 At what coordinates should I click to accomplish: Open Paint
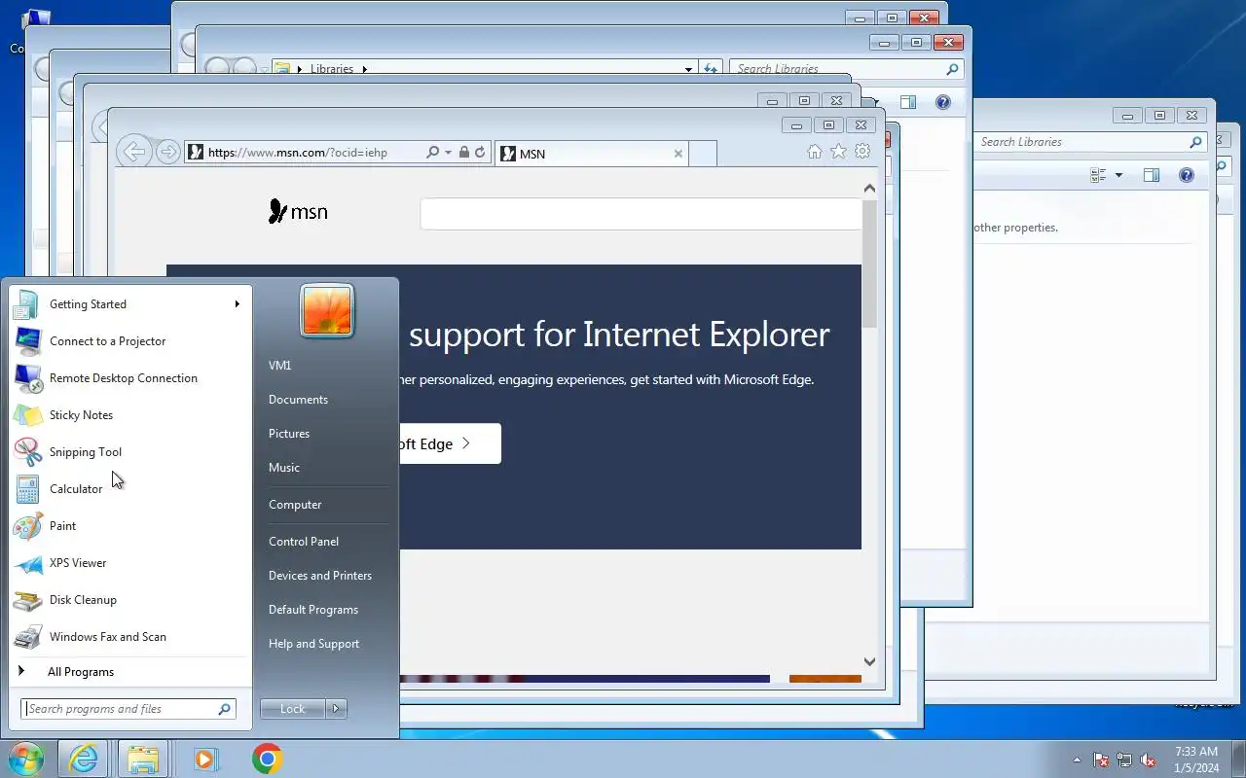click(x=129, y=526)
